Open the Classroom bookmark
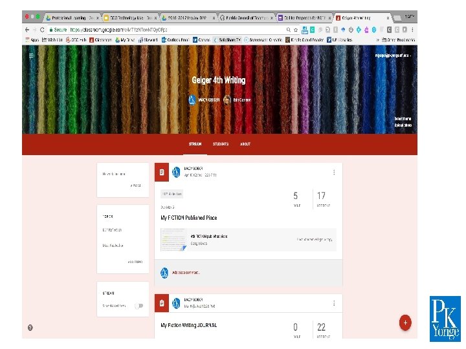This screenshot has height=349, width=466. tap(101, 40)
